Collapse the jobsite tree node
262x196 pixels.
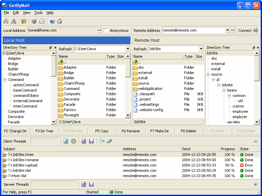coord(219,85)
